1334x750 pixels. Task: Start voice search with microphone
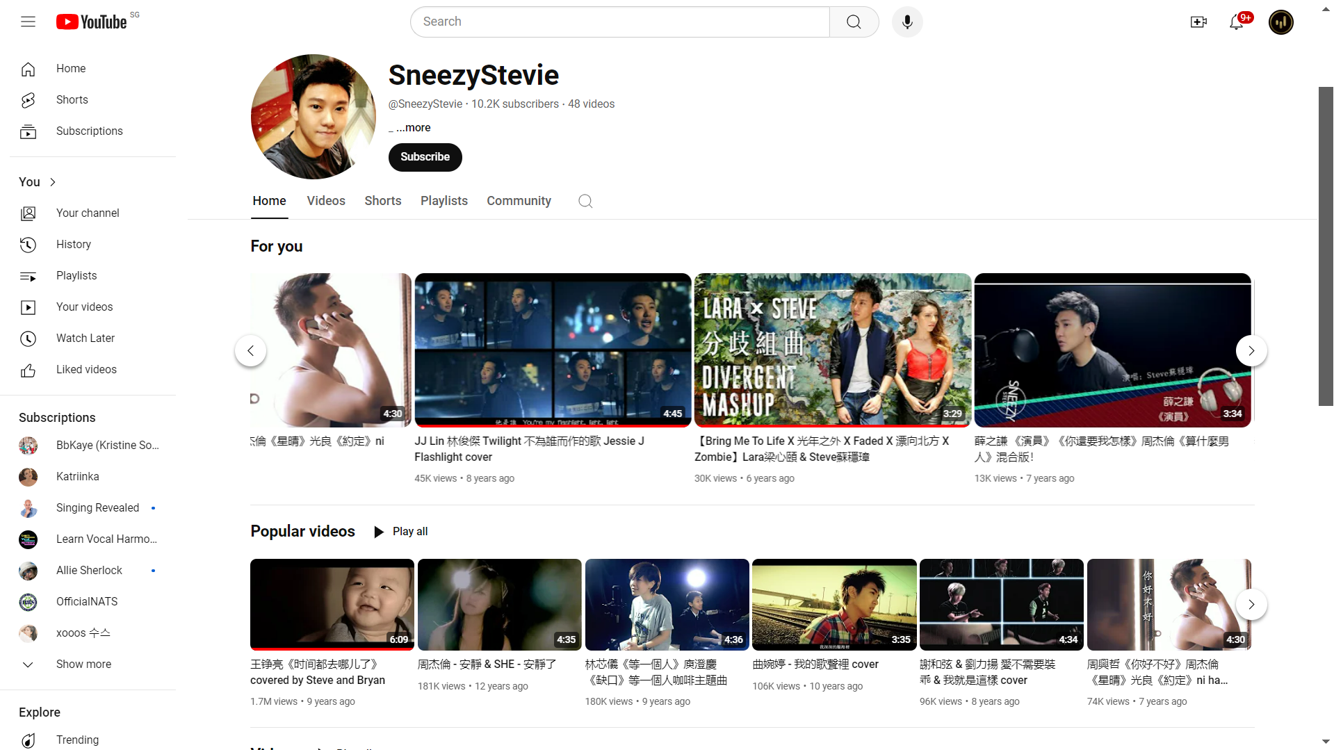(906, 22)
